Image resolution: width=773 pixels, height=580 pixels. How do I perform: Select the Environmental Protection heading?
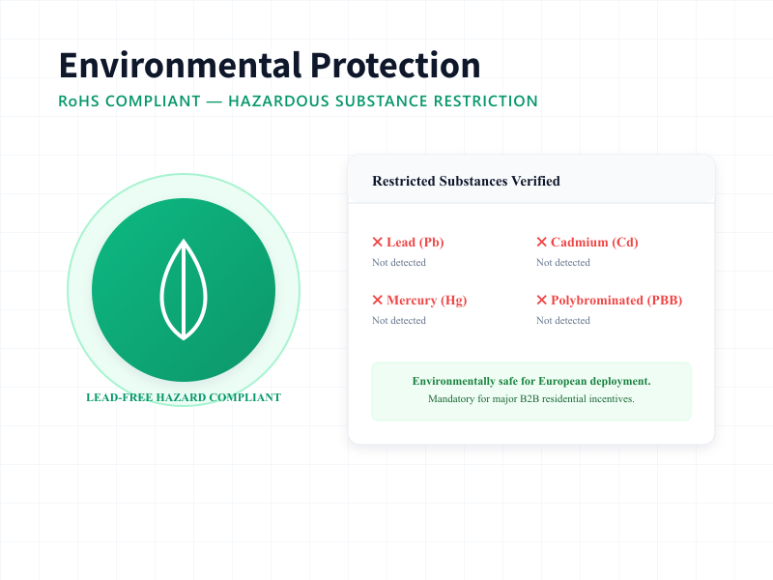point(270,66)
